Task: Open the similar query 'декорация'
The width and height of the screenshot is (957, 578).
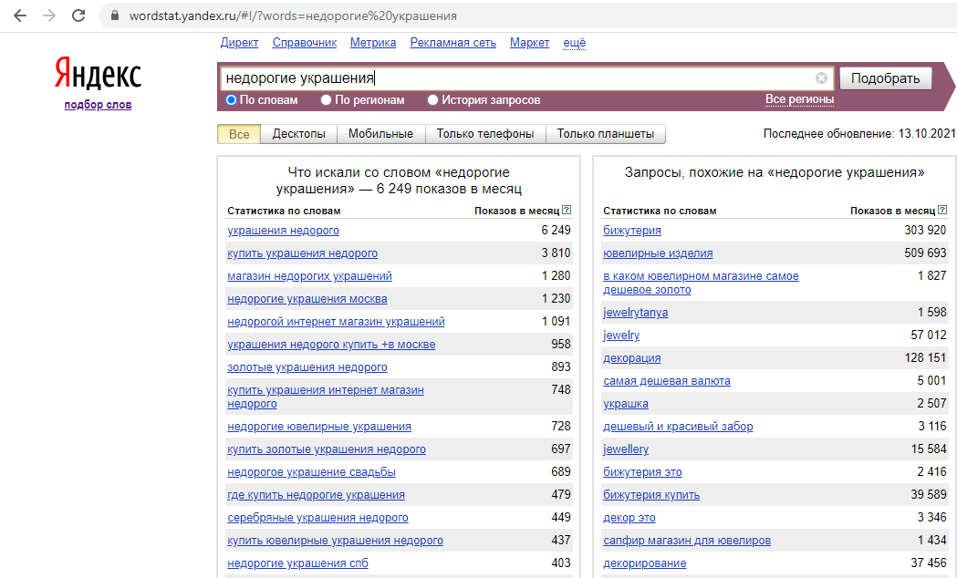Action: (632, 358)
